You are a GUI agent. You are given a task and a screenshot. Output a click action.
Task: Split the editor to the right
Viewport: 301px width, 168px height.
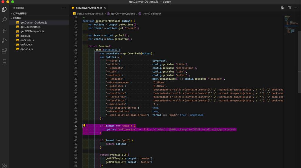coord(289,8)
